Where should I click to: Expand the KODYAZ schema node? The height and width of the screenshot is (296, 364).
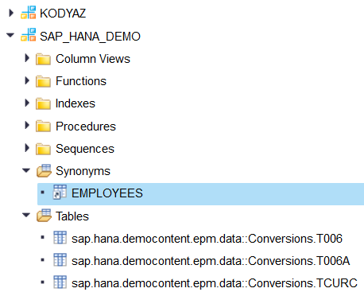11,13
